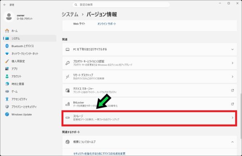
Task: Open アカウント settings category
Action: (30, 76)
